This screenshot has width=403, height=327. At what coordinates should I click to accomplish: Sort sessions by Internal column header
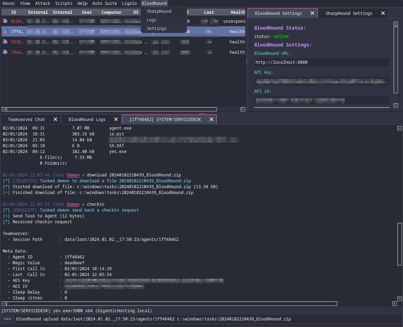62,12
